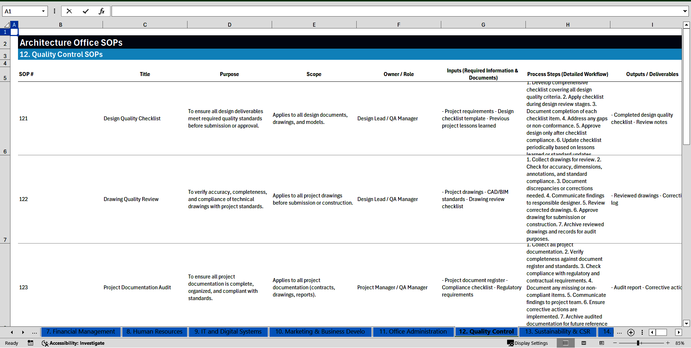Add a new sheet with plus icon
The width and height of the screenshot is (691, 348).
pyautogui.click(x=631, y=332)
